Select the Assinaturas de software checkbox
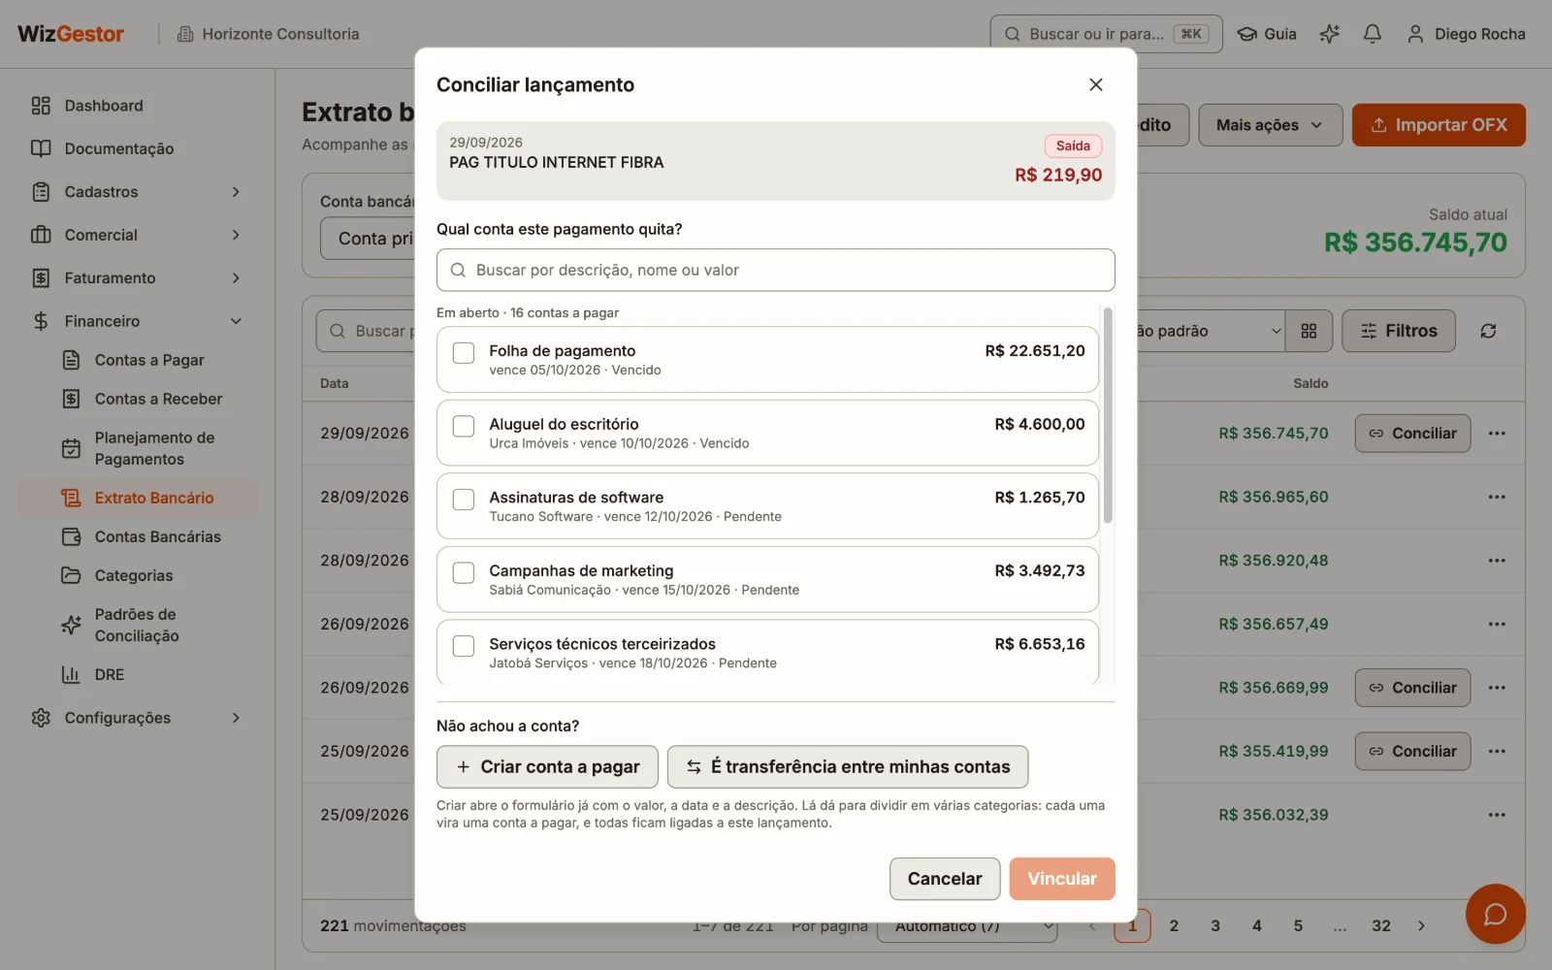This screenshot has height=970, width=1552. click(464, 499)
